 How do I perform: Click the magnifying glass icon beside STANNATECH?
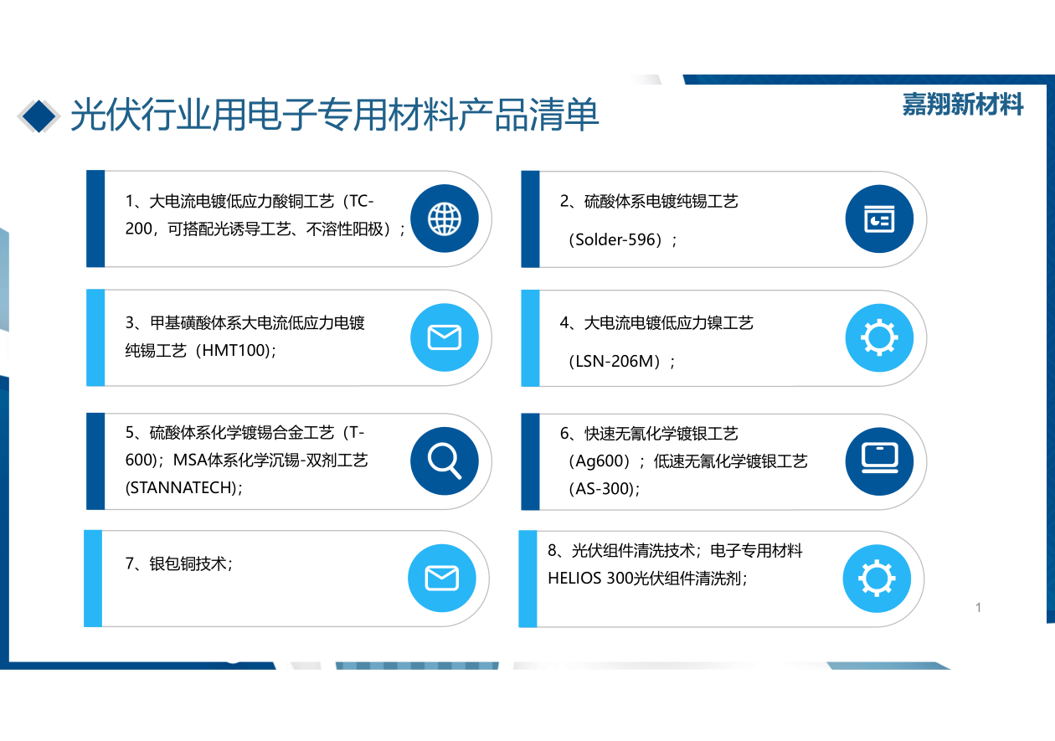tap(444, 461)
